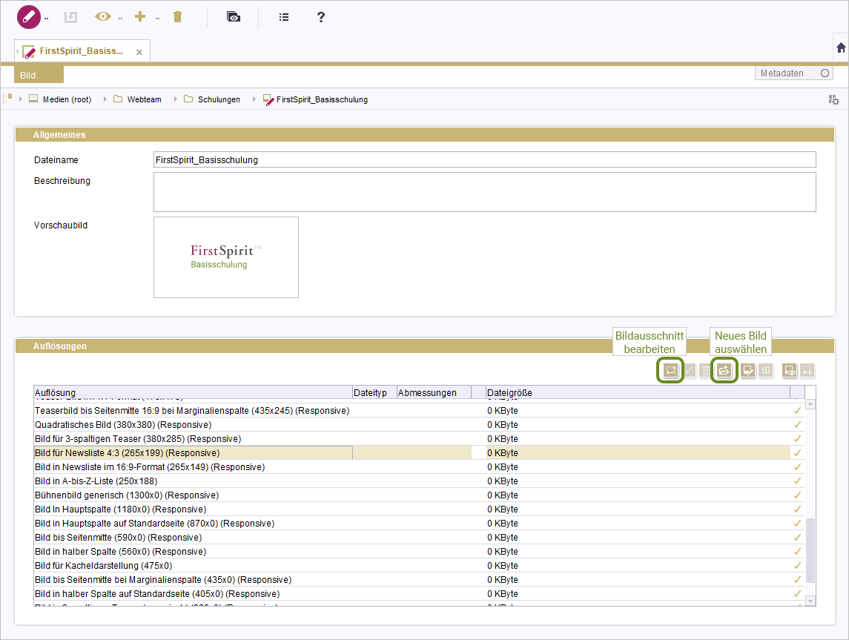The image size is (849, 640).
Task: Click the FirstSpirit Basisschulung preview thumbnail
Action: [226, 257]
